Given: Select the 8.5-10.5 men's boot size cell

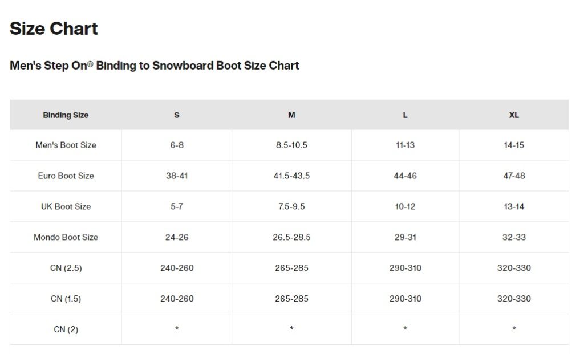Looking at the screenshot, I should click(x=291, y=145).
